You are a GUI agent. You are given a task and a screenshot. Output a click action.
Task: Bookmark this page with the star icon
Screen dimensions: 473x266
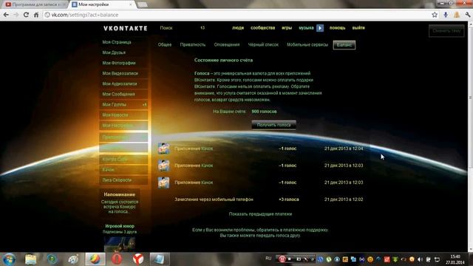click(x=435, y=15)
